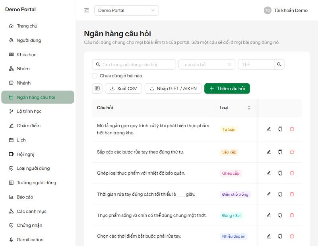Delete the 'Thực phẩm sống và chín' question
318x246 pixels.
(x=292, y=215)
